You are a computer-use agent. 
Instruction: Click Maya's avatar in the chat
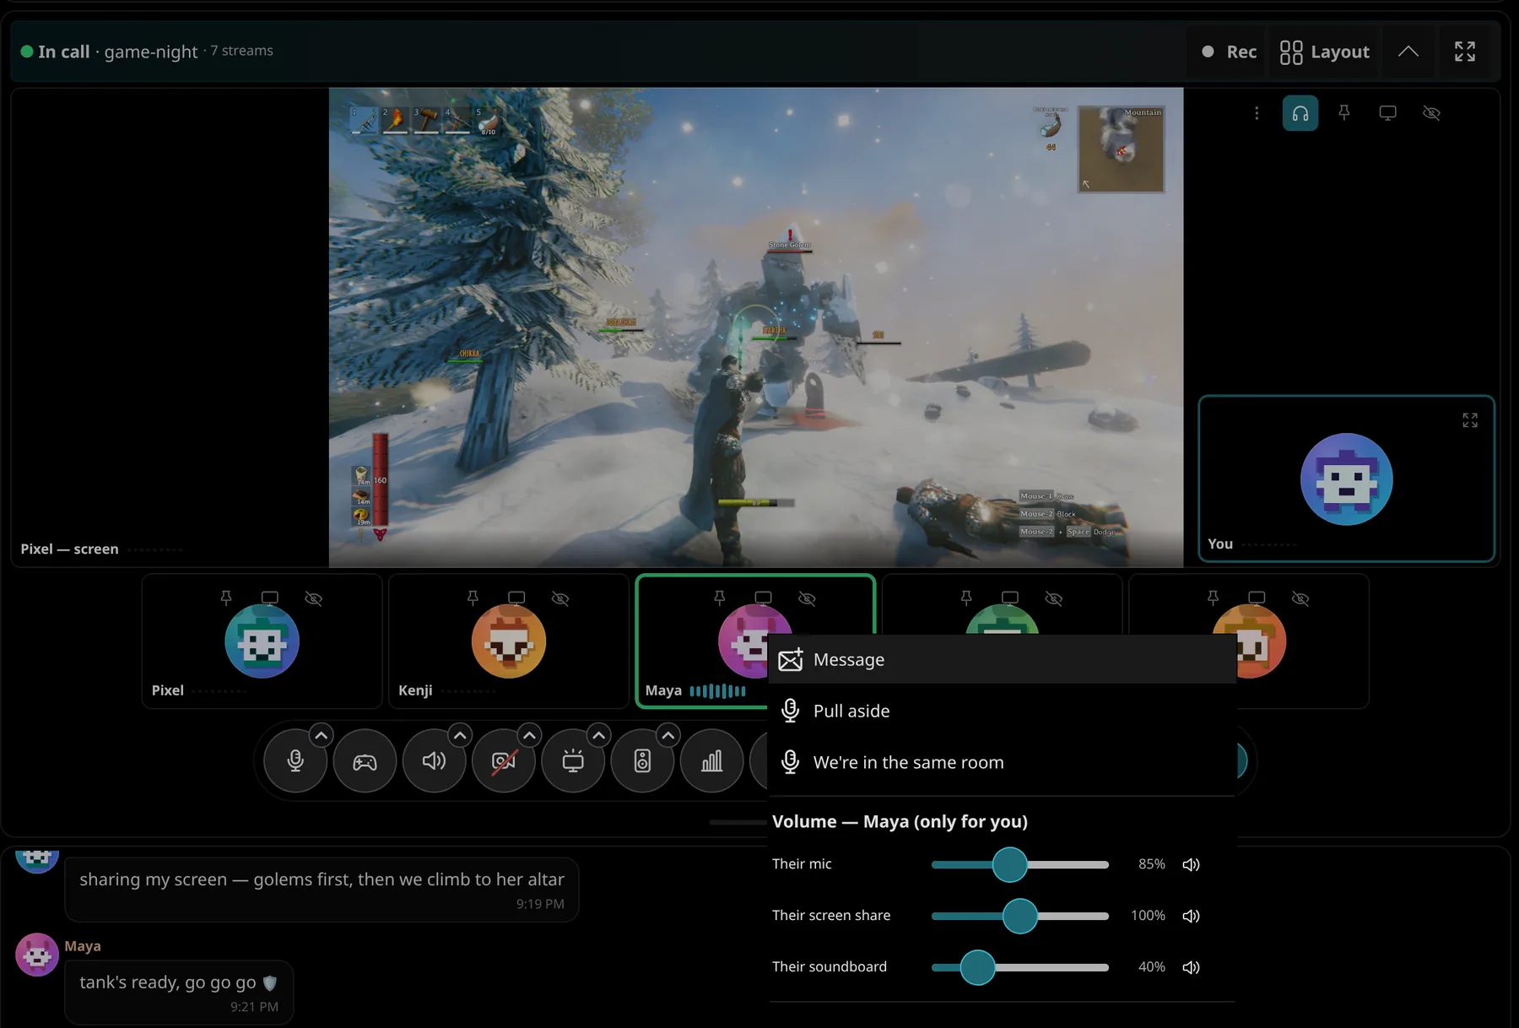point(37,955)
